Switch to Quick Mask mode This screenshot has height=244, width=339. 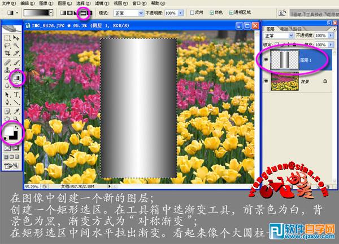click(16, 148)
